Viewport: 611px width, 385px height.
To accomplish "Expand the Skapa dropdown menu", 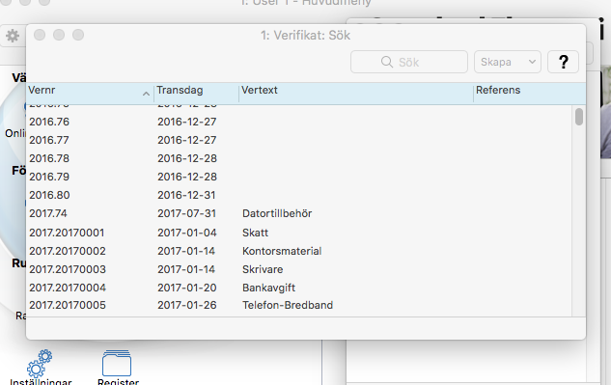I will pyautogui.click(x=508, y=62).
